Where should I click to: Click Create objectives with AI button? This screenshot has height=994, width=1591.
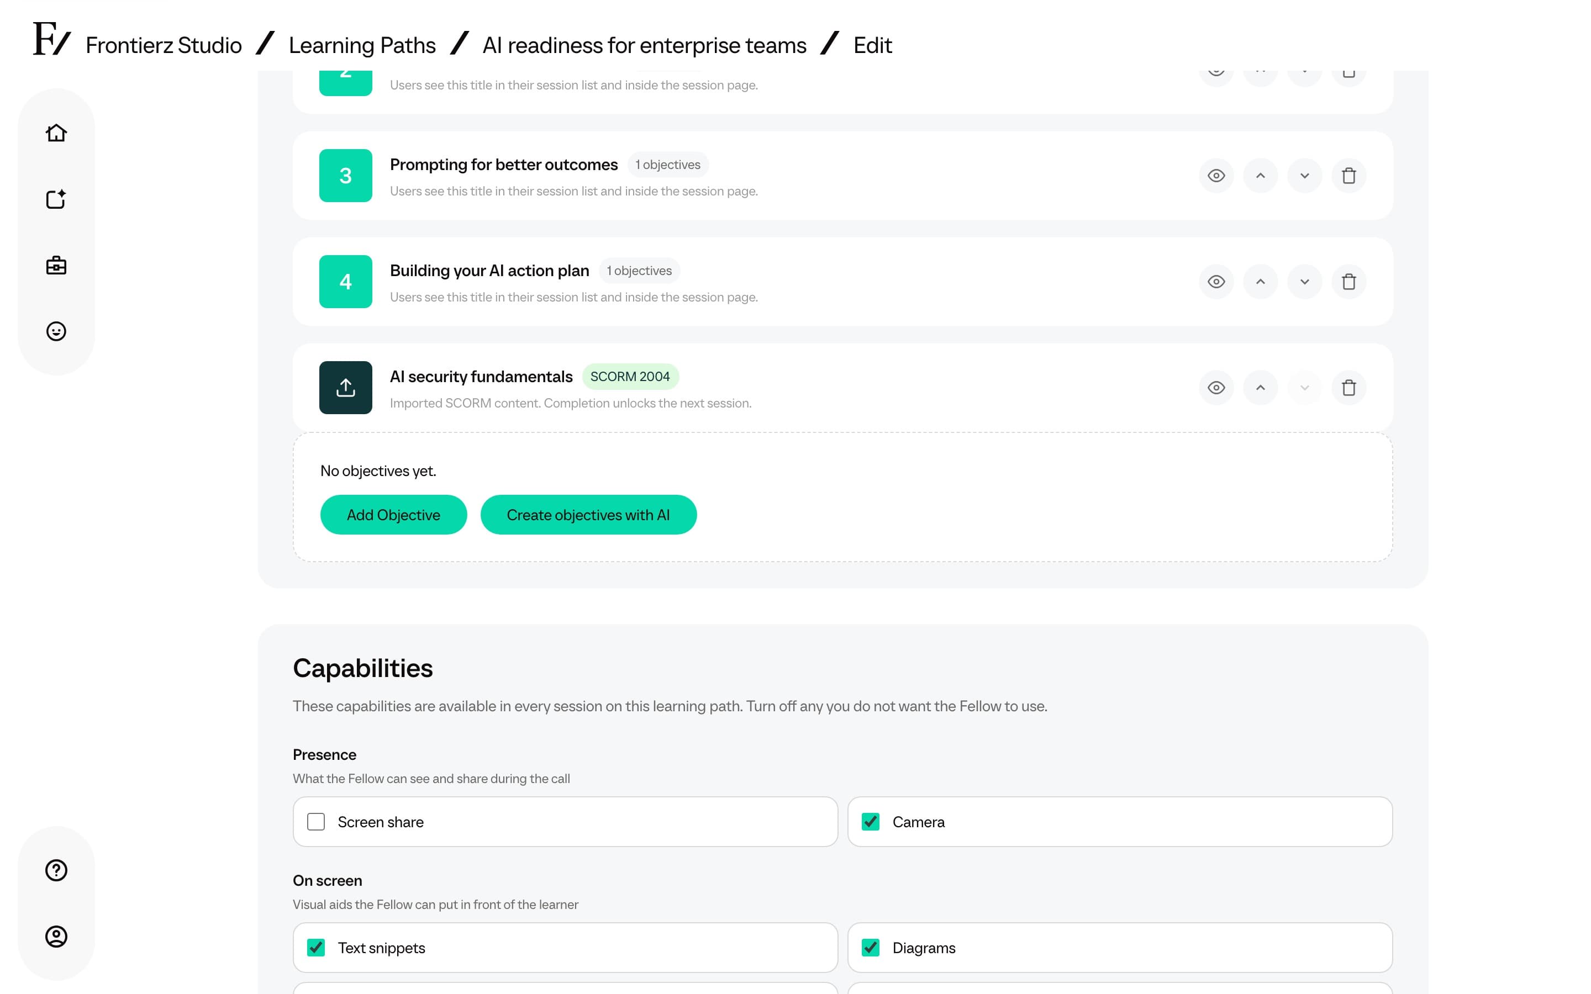click(588, 515)
